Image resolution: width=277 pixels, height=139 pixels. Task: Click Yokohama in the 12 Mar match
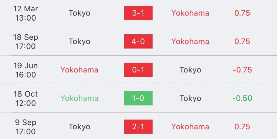[190, 13]
